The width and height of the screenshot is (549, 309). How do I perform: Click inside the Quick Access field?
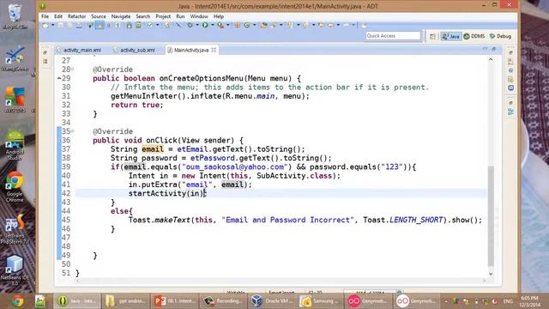(393, 36)
